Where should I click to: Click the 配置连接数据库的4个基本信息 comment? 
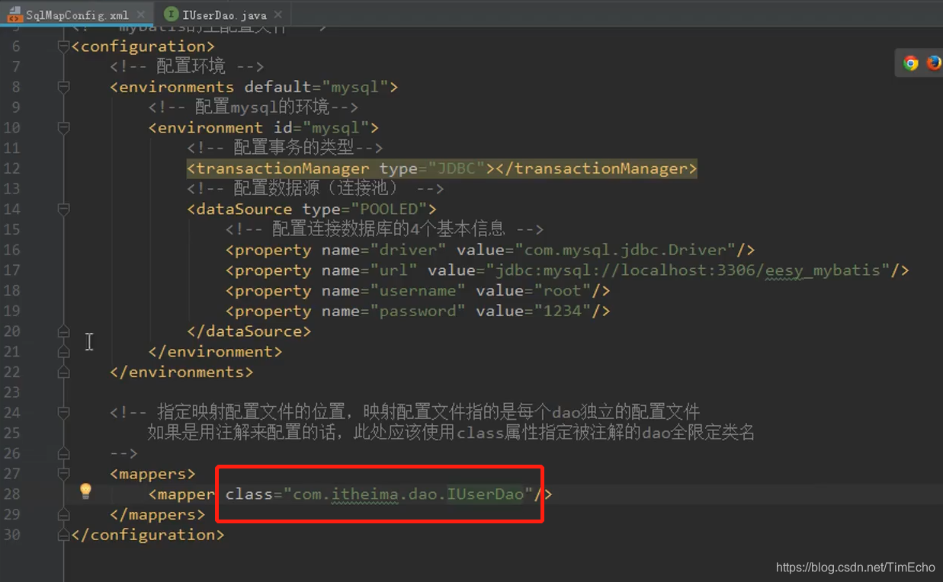(385, 229)
